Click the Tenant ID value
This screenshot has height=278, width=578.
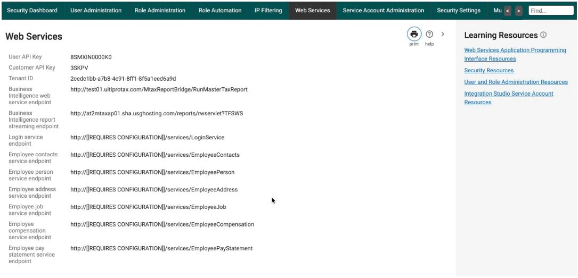point(123,78)
